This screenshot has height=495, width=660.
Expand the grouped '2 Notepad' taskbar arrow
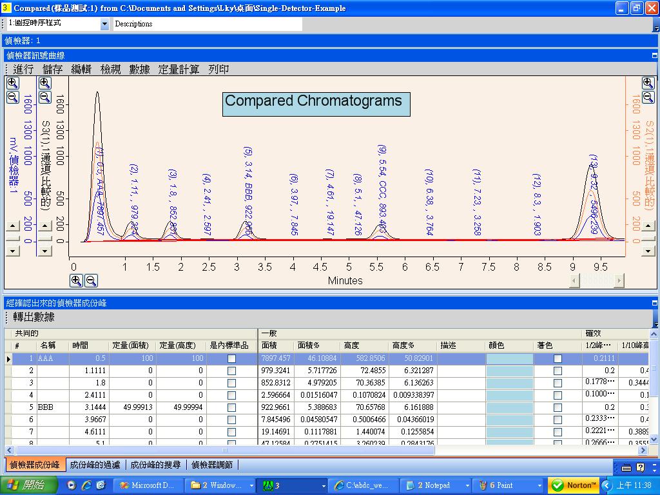click(x=467, y=485)
